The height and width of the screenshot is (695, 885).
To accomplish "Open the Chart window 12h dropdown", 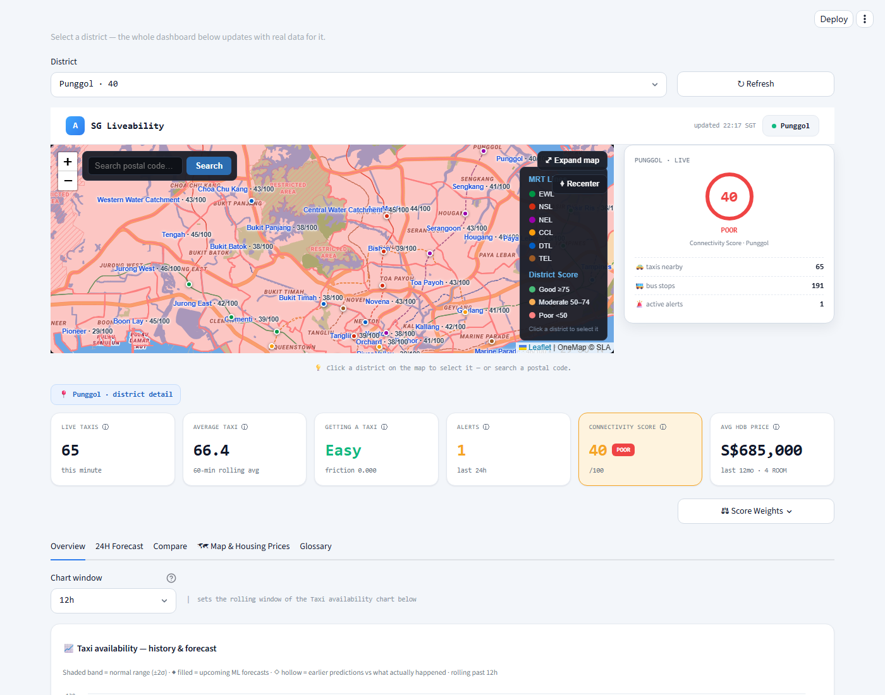I will tap(113, 600).
